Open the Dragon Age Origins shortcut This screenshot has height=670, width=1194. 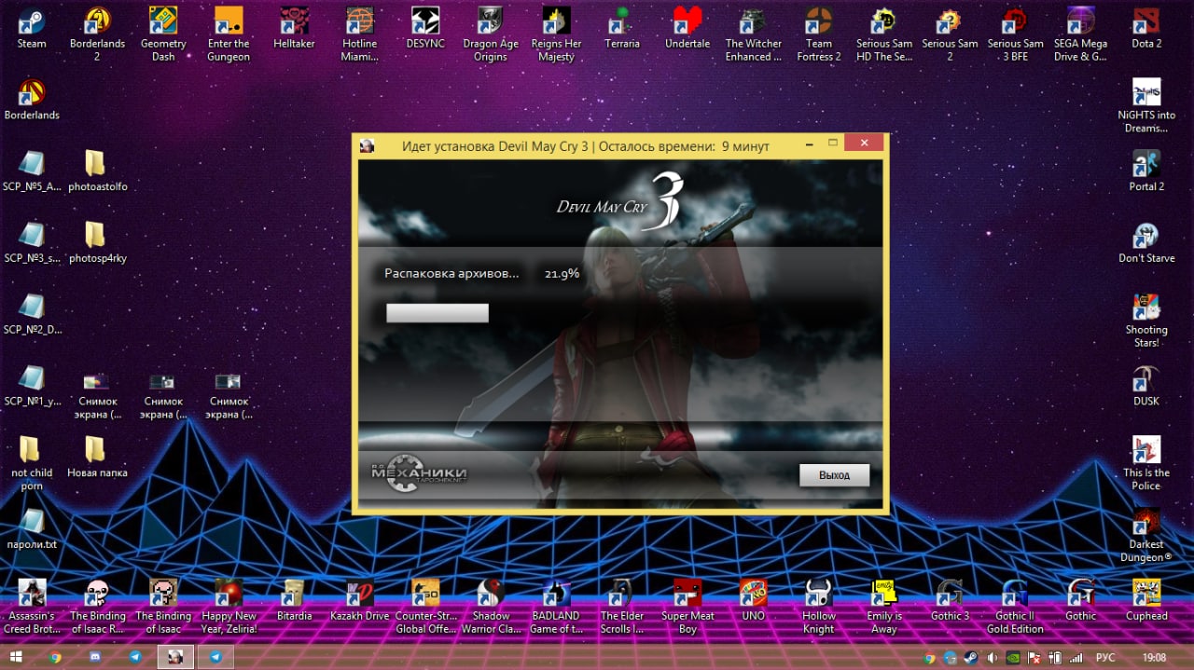491,34
